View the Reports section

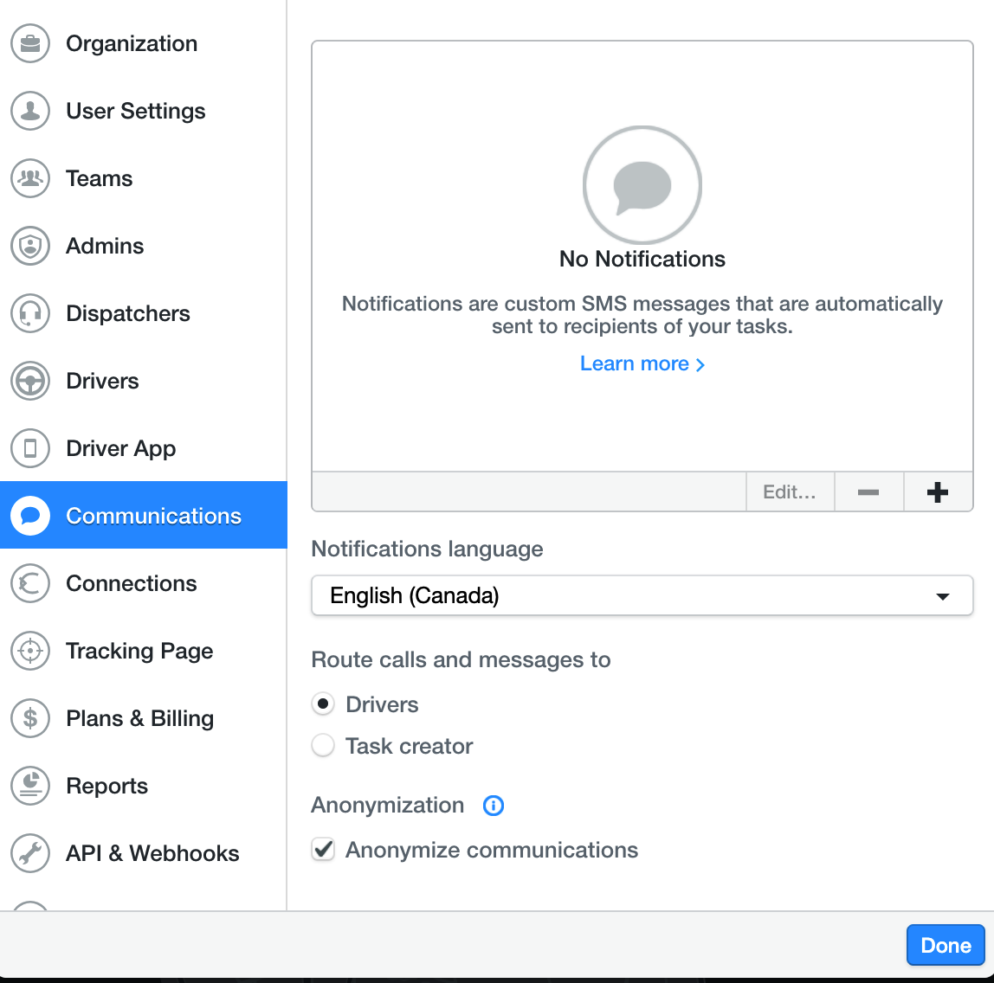(x=143, y=786)
